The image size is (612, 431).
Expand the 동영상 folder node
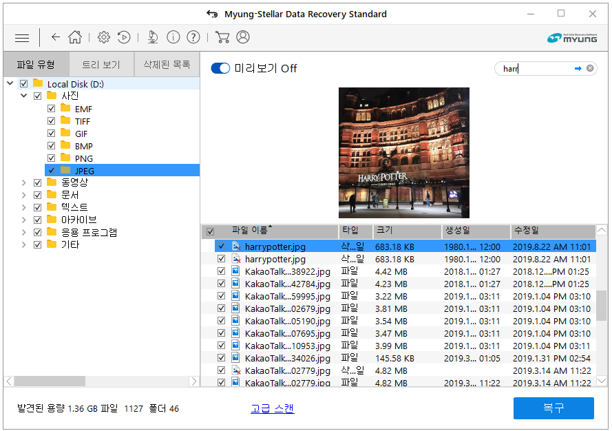pos(24,182)
